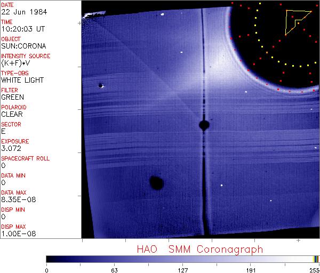The height and width of the screenshot is (273, 320).
Task: Click the bright white spot near the top edge
Action: coord(162,14)
